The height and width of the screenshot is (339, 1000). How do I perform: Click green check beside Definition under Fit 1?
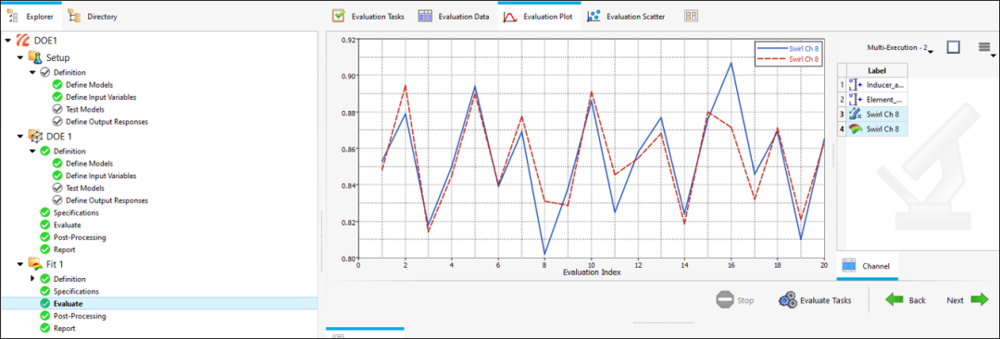tap(44, 279)
